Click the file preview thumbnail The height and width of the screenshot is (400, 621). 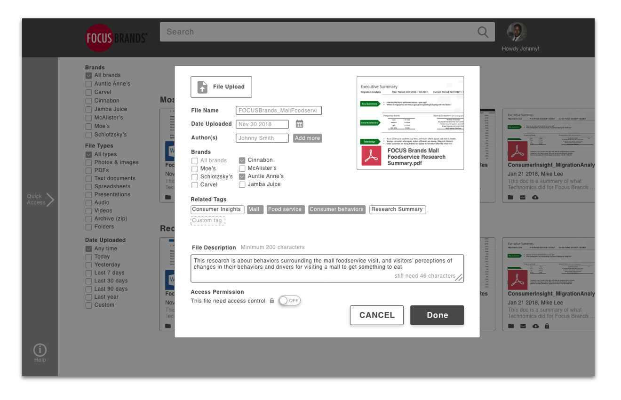410,123
